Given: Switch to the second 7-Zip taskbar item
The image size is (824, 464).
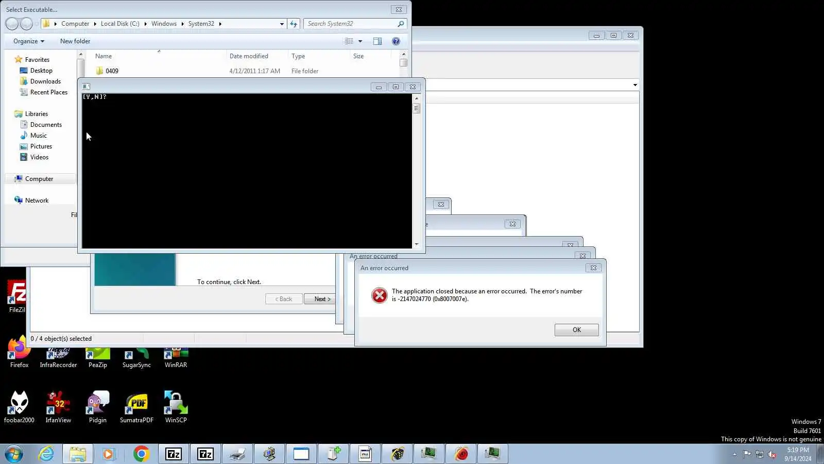Looking at the screenshot, I should tap(205, 454).
